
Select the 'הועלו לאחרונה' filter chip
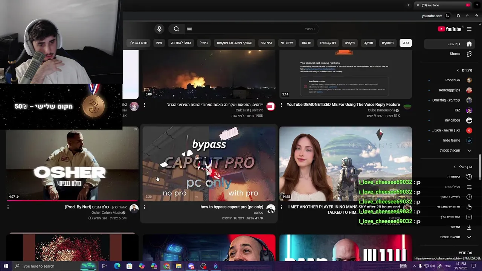coord(181,43)
